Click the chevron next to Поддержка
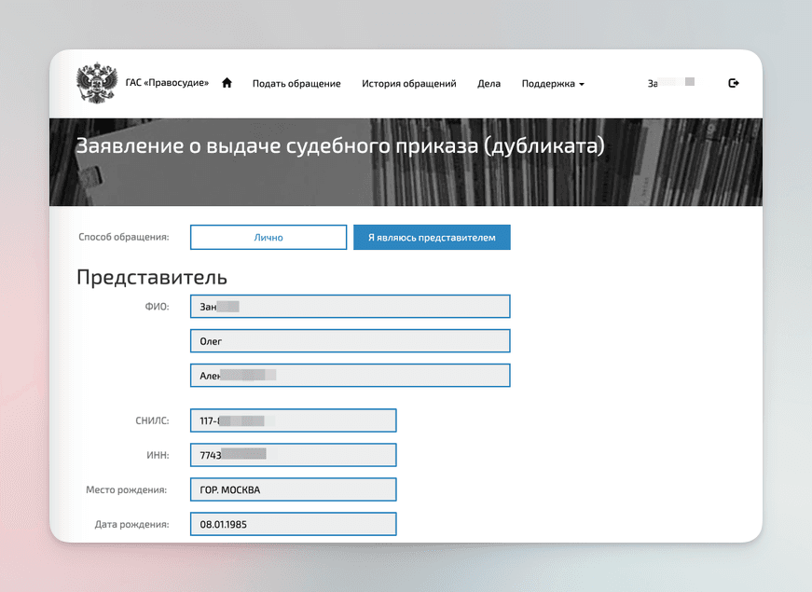Screen dimensions: 812x592 (x=583, y=83)
